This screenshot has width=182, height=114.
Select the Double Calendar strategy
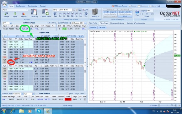click(125, 12)
